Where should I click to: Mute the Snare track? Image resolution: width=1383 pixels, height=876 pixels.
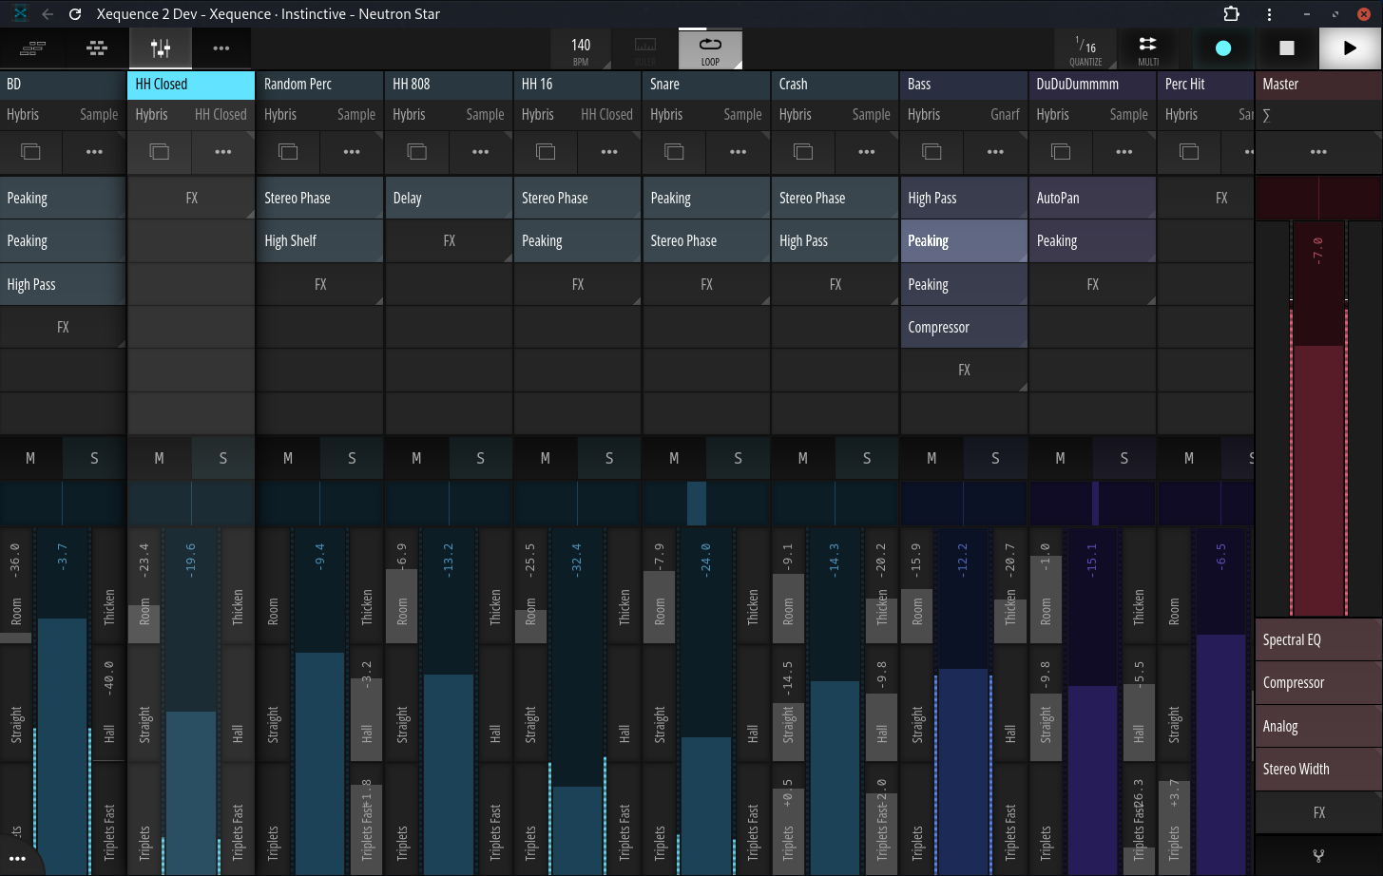pyautogui.click(x=674, y=458)
